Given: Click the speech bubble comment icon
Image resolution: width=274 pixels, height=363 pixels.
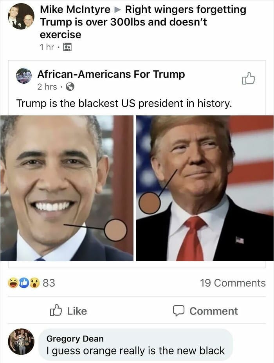Looking at the screenshot, I should [x=178, y=311].
